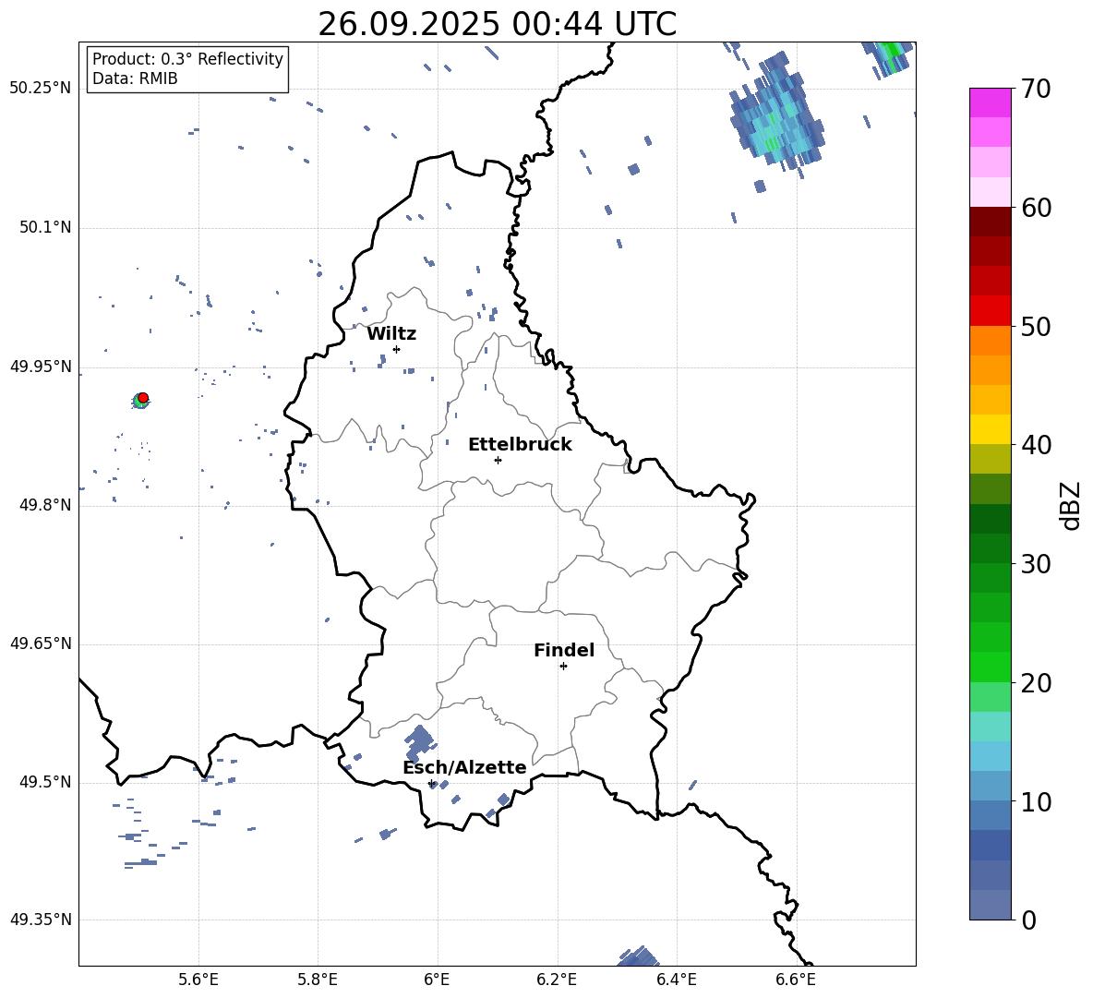Click the colorbar tick label 70
Screen dimensions: 1093x998
[1036, 90]
